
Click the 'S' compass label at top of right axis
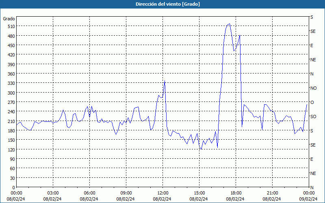(x=312, y=17)
